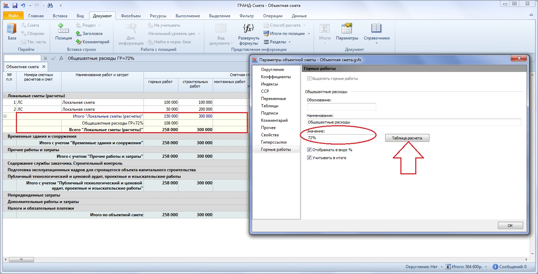Image resolution: width=538 pixels, height=274 pixels.
Task: Select Горные работы in dialog list
Action: tap(276, 149)
